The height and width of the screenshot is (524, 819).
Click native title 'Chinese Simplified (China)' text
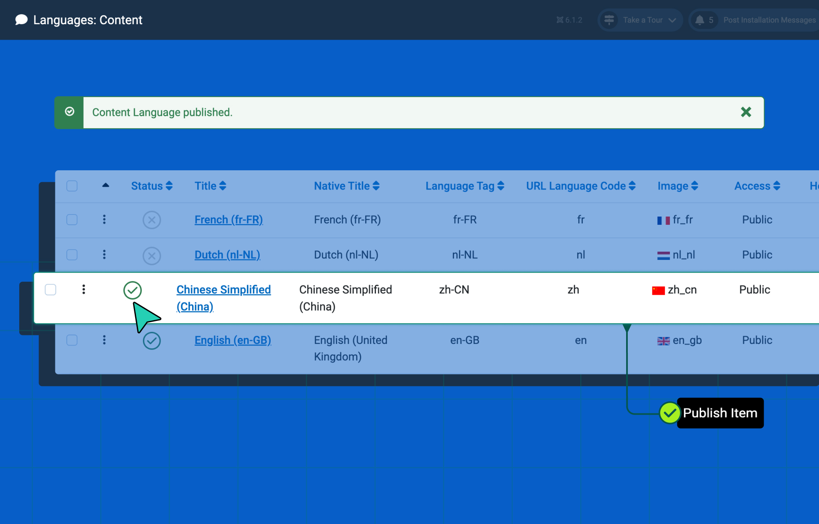pos(346,298)
